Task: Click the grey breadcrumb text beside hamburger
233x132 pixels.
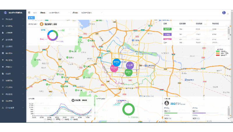Action: (35, 13)
